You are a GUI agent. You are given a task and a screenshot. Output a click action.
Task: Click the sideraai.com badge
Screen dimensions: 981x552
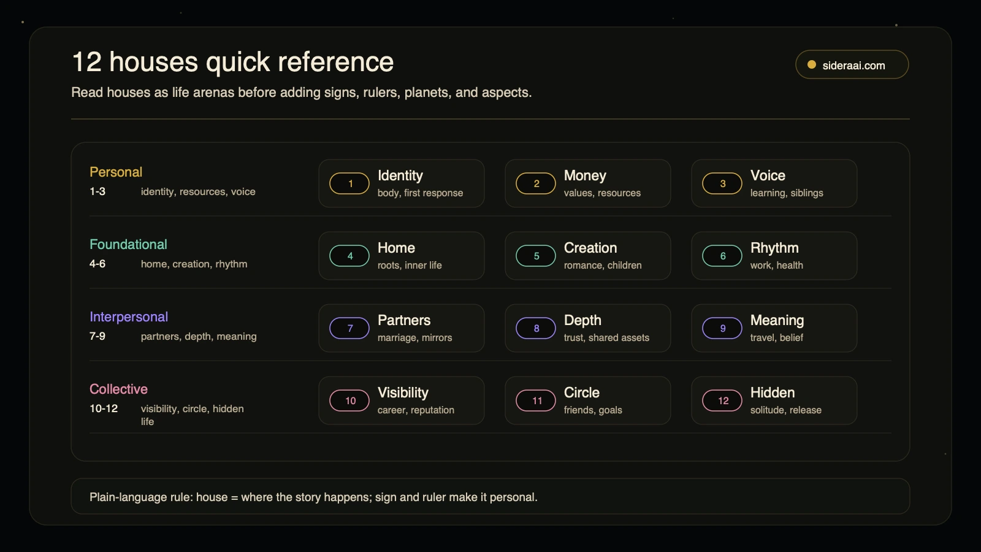coord(852,64)
